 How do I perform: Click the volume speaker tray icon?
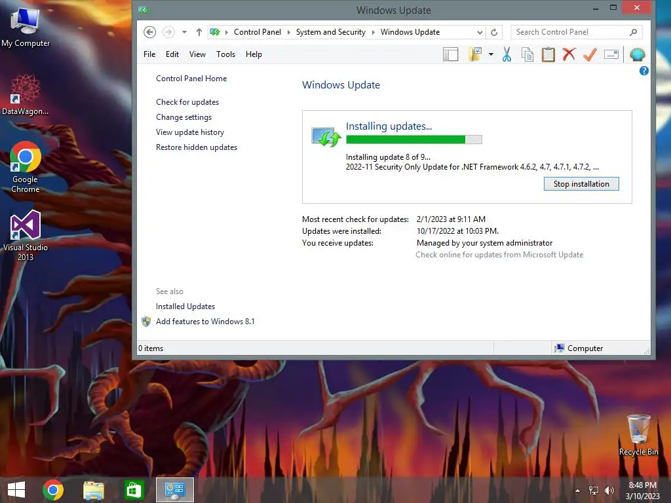(x=609, y=491)
